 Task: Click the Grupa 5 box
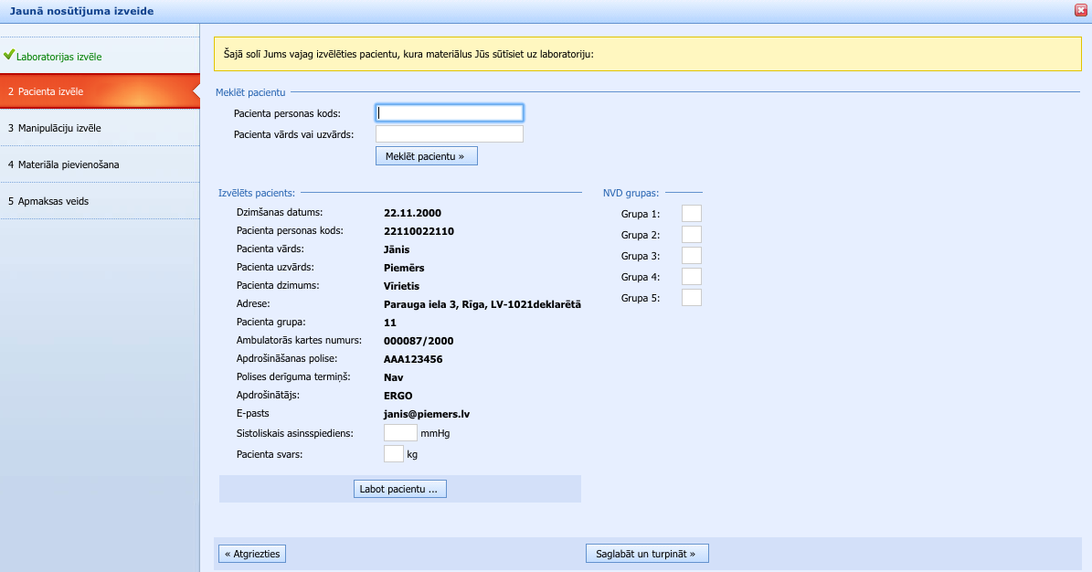[x=692, y=298]
